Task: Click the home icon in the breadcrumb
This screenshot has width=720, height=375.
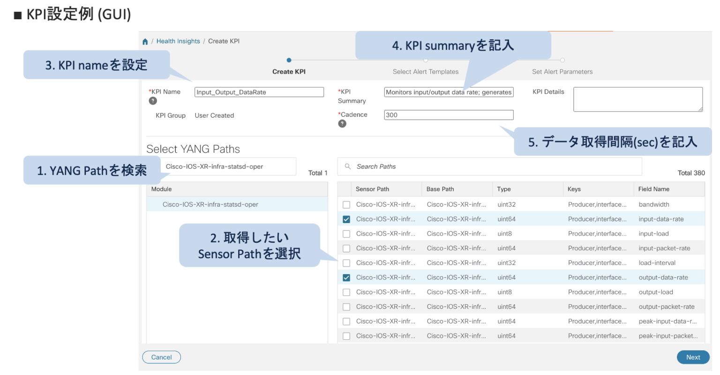Action: [x=145, y=41]
